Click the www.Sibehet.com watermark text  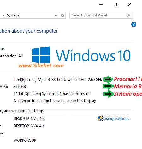41,65
